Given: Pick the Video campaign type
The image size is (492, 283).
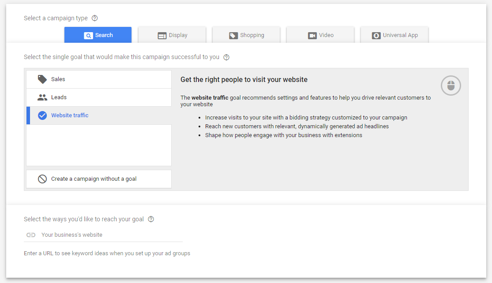Looking at the screenshot, I should pyautogui.click(x=320, y=35).
